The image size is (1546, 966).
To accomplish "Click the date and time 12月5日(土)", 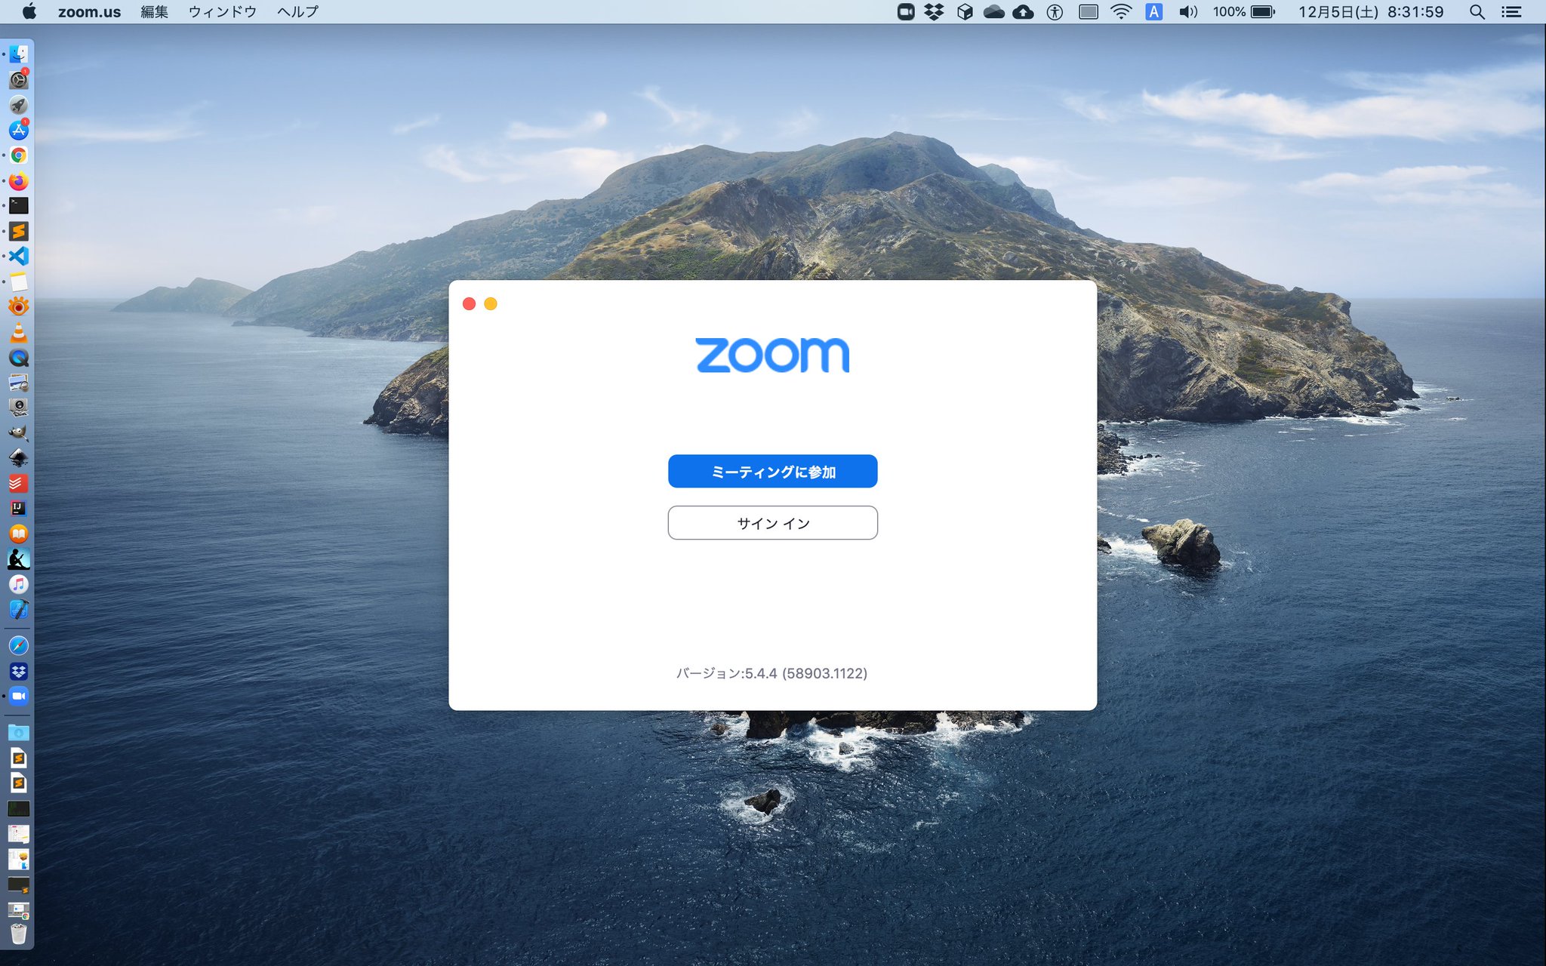I will click(x=1370, y=11).
